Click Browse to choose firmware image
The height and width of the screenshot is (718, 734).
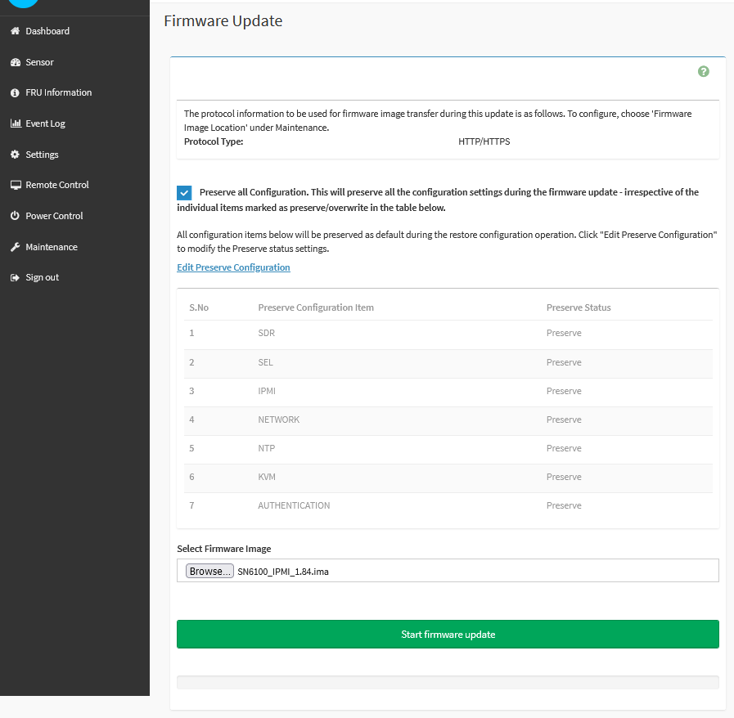pyautogui.click(x=209, y=572)
